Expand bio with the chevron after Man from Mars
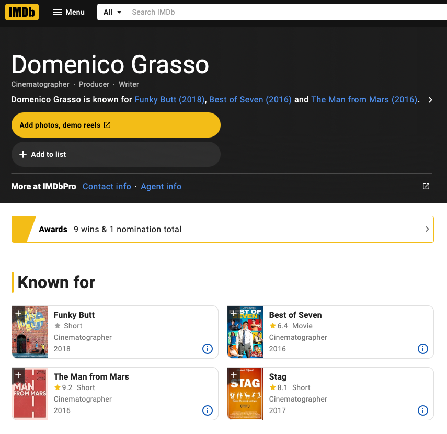 point(430,100)
